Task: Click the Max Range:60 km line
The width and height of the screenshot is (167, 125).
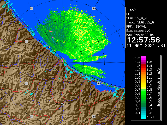Action: (140, 35)
